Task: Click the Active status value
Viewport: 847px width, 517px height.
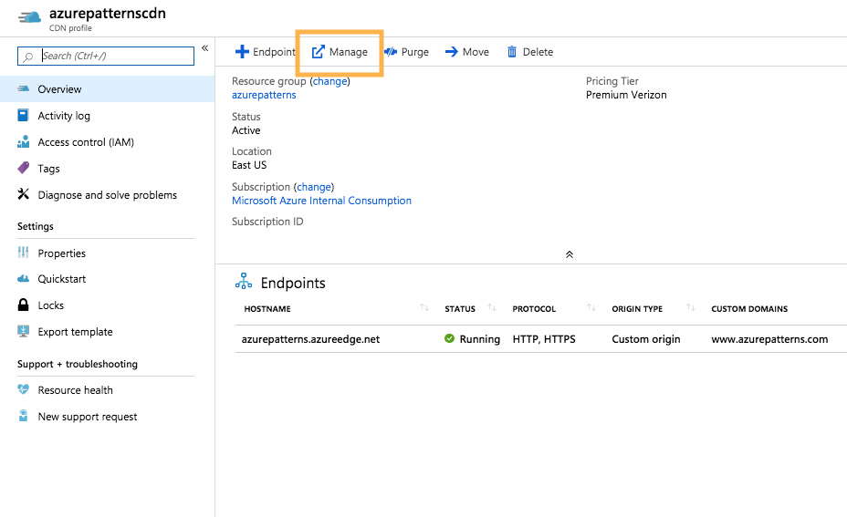Action: click(x=246, y=130)
